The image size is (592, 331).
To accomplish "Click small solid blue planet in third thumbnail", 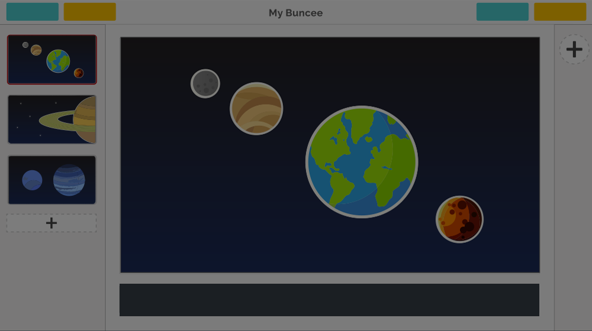I will (x=32, y=180).
